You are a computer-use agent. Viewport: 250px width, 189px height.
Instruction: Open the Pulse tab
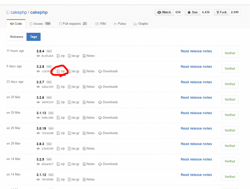pyautogui.click(x=120, y=24)
